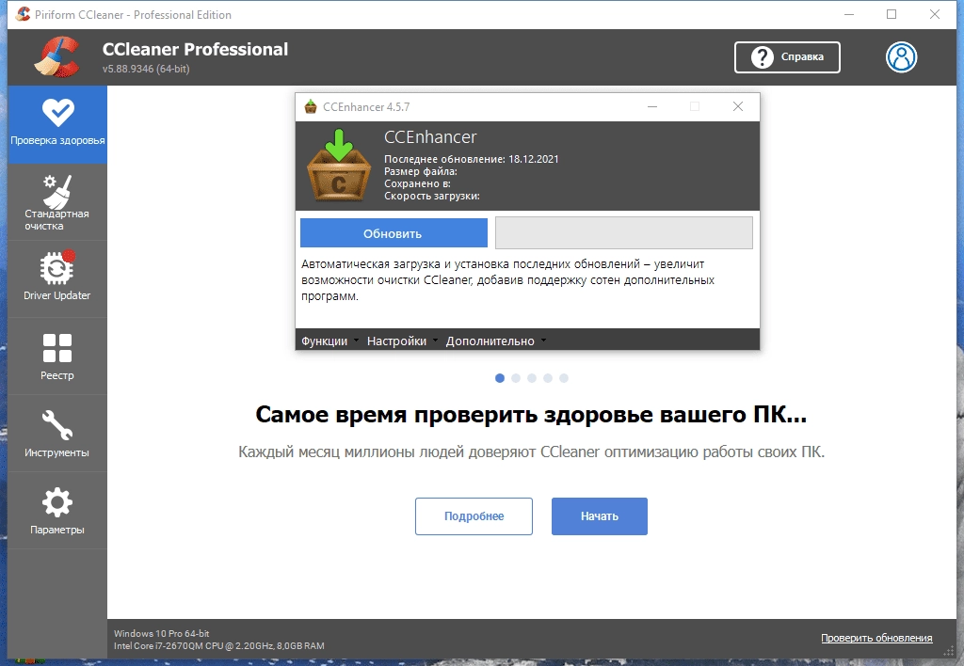
Task: Click the user account icon
Action: point(901,56)
